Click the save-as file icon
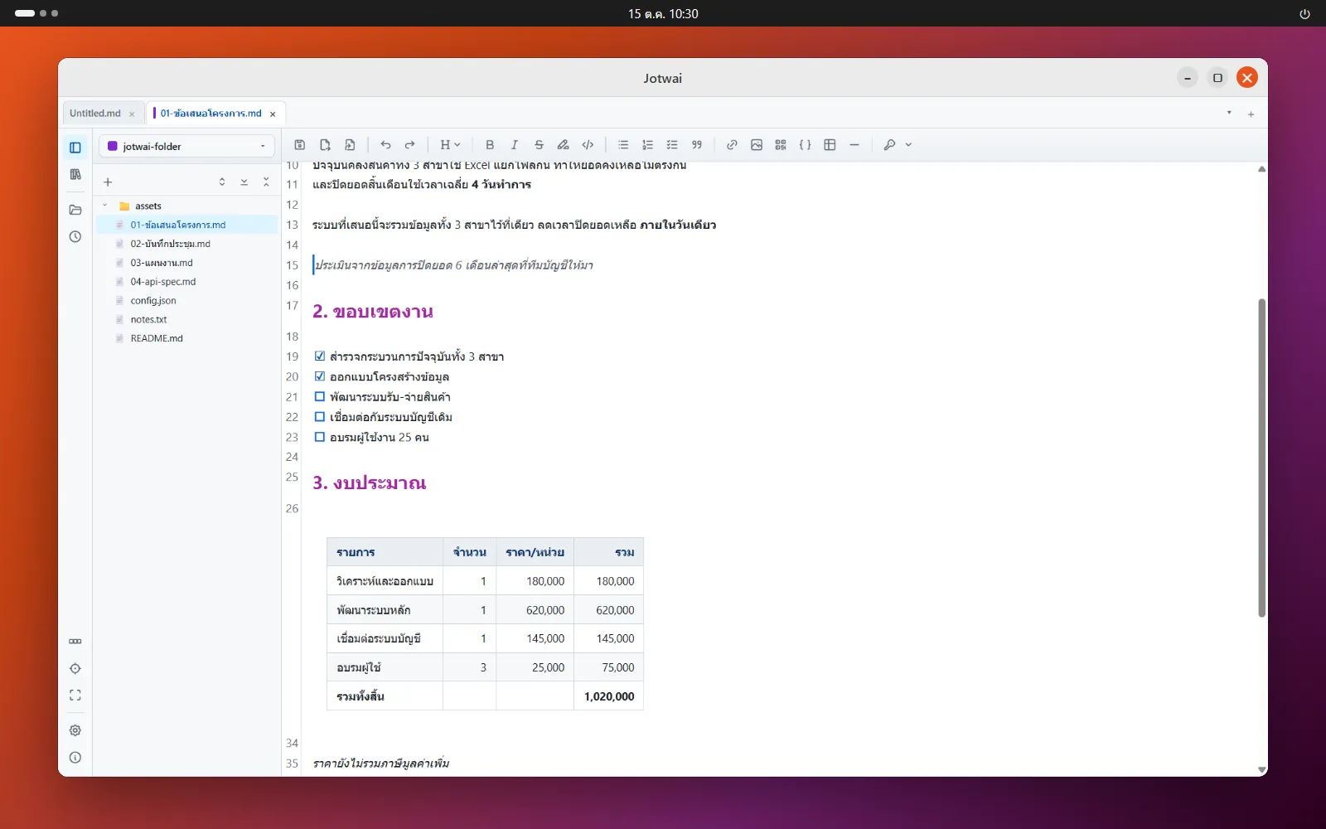This screenshot has height=829, width=1326. pos(325,145)
